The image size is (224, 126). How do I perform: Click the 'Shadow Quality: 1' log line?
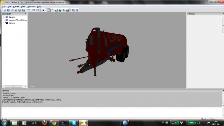(x=10, y=93)
